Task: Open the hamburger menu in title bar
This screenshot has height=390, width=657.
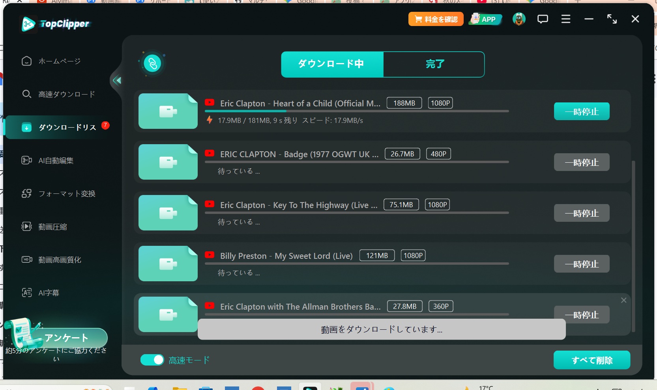Action: (565, 19)
